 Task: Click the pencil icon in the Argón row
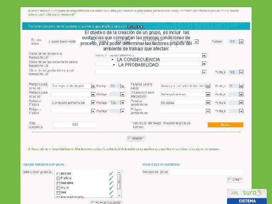(x=111, y=188)
